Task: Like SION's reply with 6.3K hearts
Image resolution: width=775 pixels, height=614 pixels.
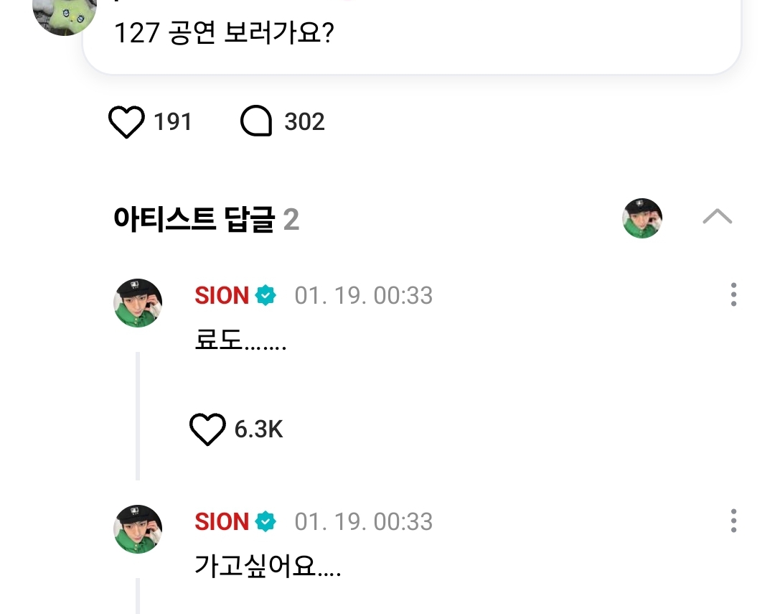Action: click(207, 429)
